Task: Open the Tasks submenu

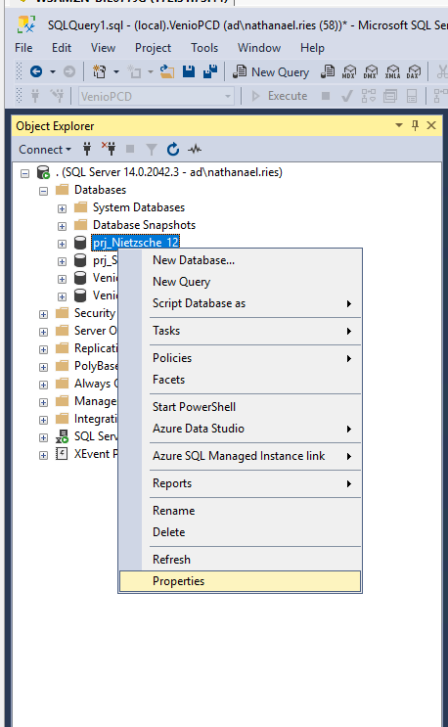Action: tap(240, 331)
